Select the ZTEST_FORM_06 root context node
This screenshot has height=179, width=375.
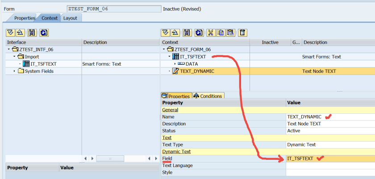pos(192,50)
